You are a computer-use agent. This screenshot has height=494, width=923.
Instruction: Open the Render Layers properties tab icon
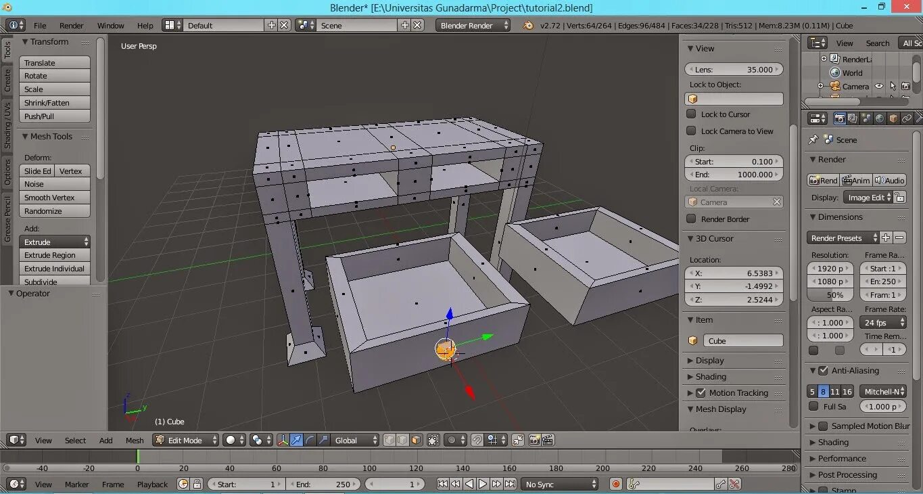(x=853, y=118)
